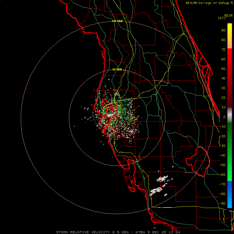Image resolution: width=234 pixels, height=234 pixels.
Task: Click the -60 knot scale label
Action: click(x=222, y=175)
